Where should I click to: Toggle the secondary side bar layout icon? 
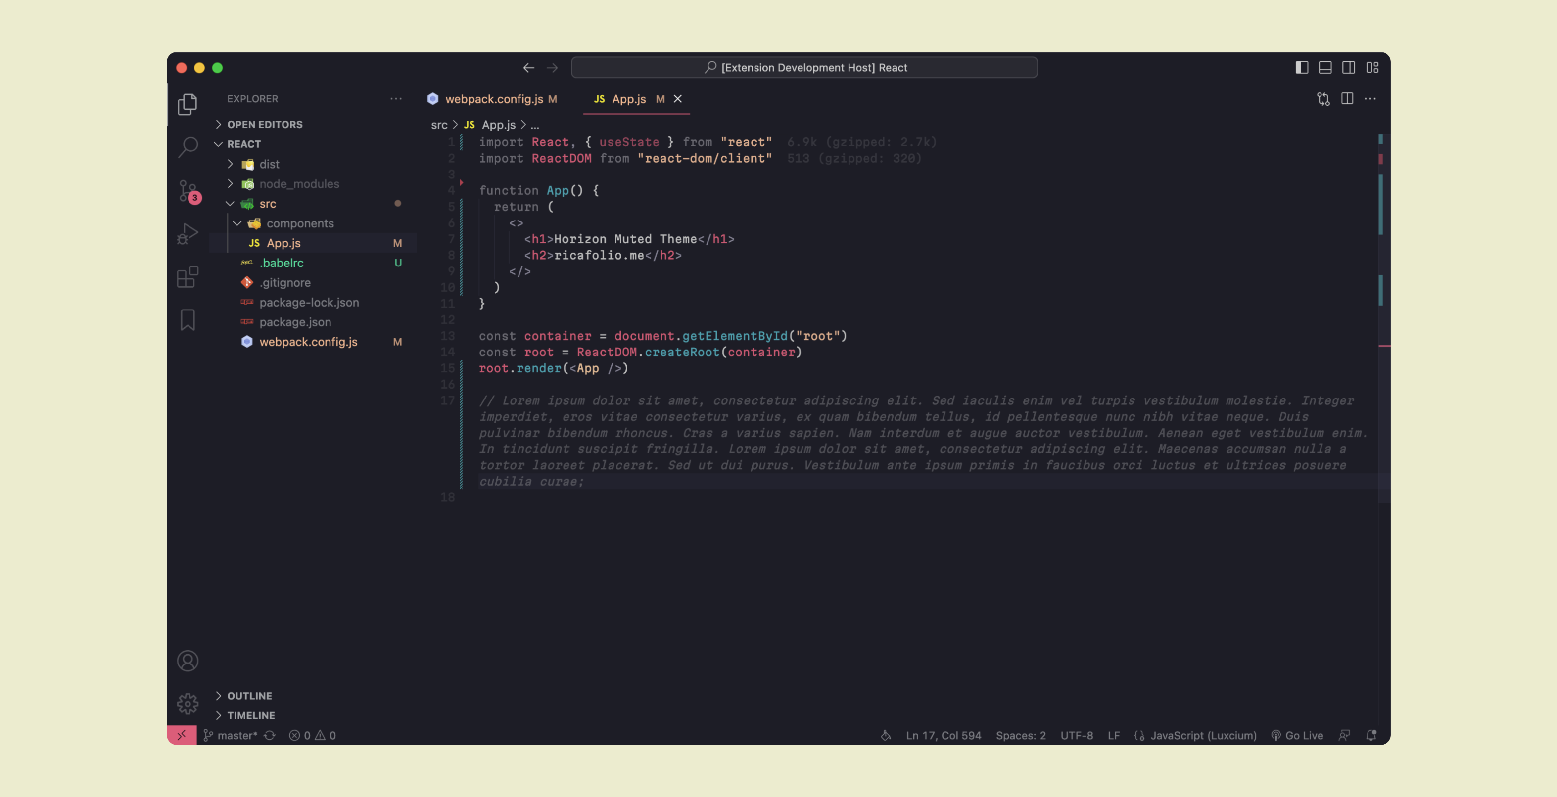click(1349, 68)
